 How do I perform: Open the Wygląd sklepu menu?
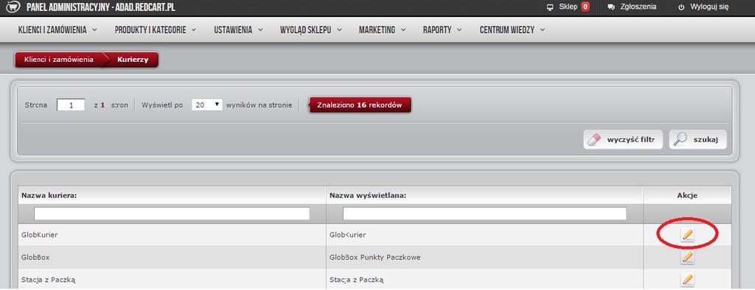click(310, 30)
